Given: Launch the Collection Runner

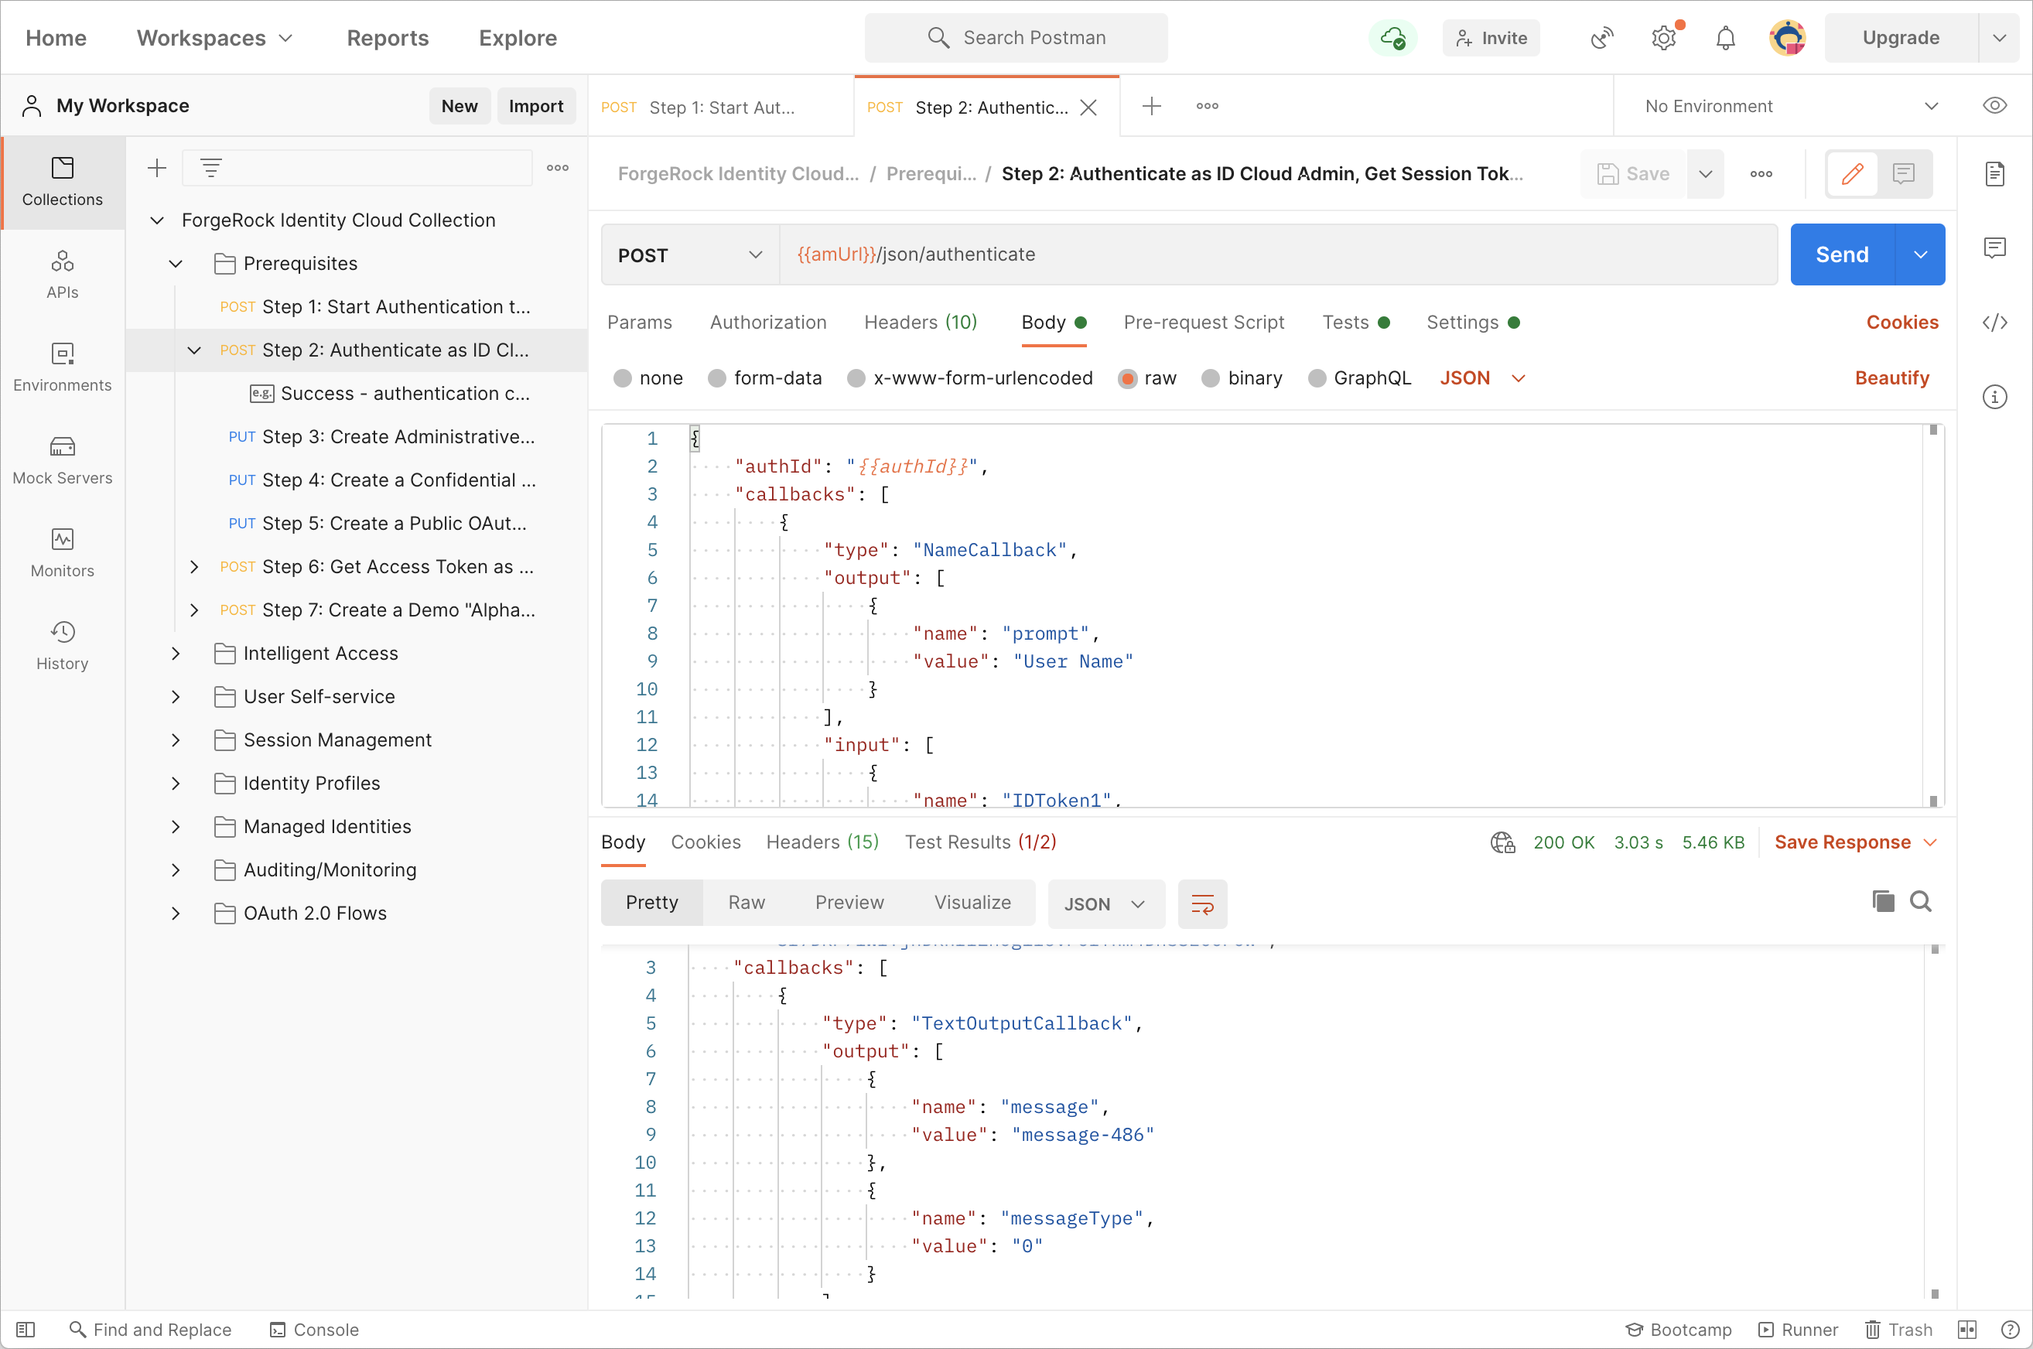Looking at the screenshot, I should point(1797,1329).
